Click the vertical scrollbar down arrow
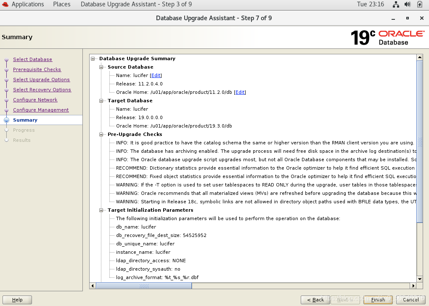The height and width of the screenshot is (306, 429). (420, 279)
